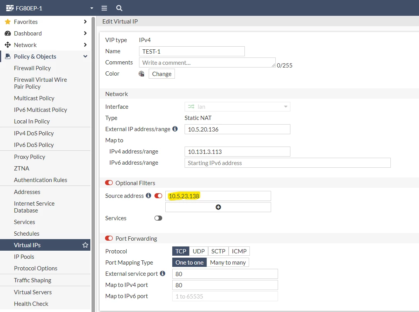The image size is (419, 312).
Task: Turn off the Source address toggle
Action: pos(158,196)
